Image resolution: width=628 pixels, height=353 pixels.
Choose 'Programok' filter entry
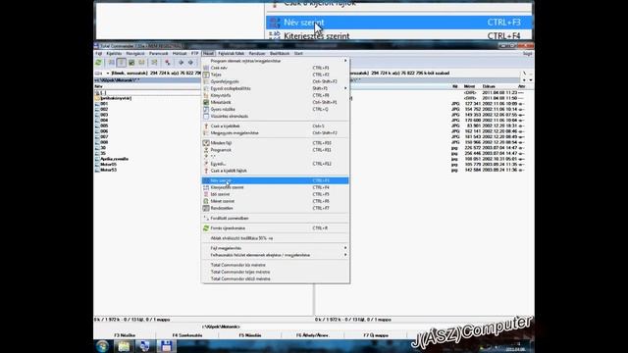(275, 150)
